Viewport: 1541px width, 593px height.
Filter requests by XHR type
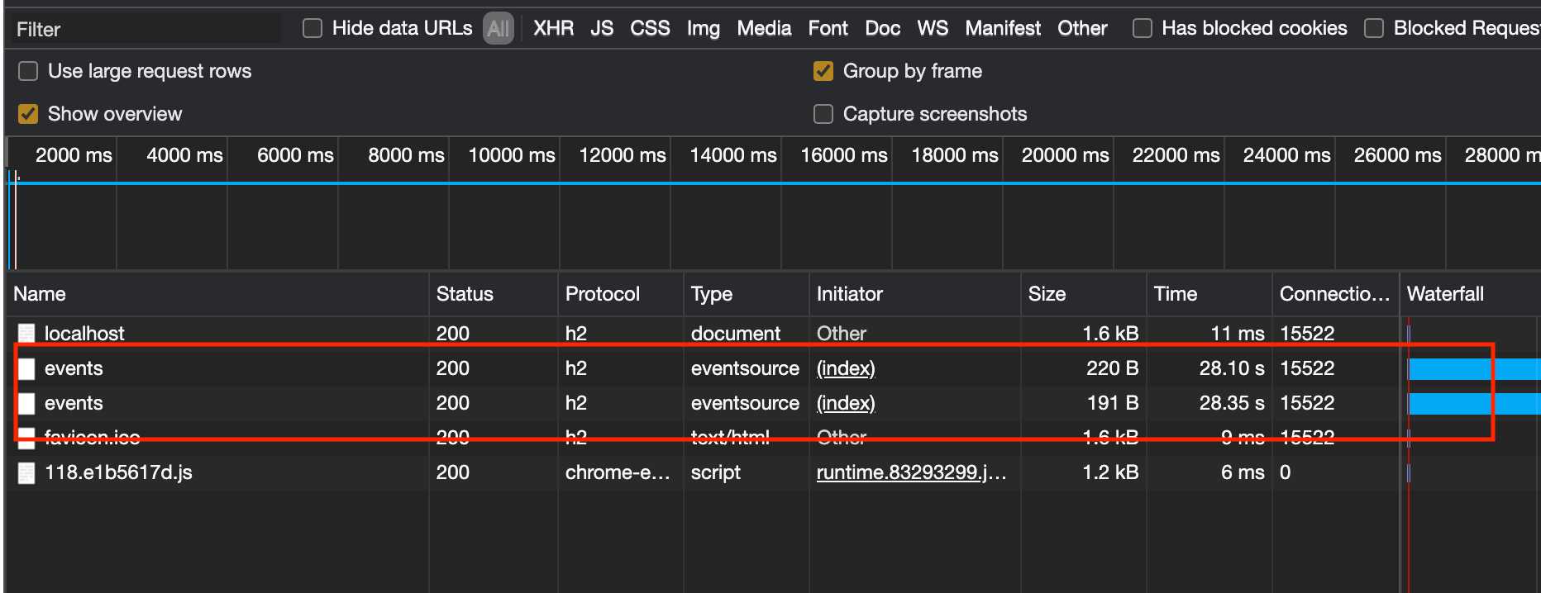click(553, 29)
